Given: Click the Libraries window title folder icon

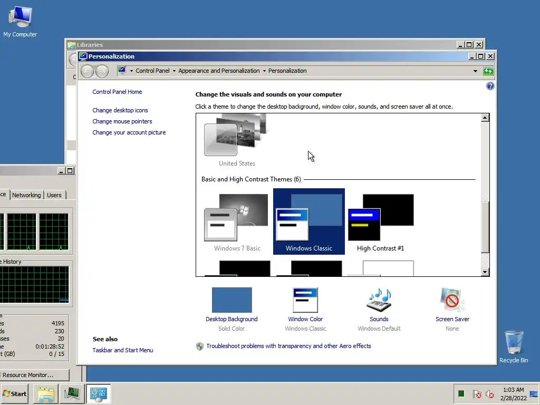Looking at the screenshot, I should pos(72,45).
